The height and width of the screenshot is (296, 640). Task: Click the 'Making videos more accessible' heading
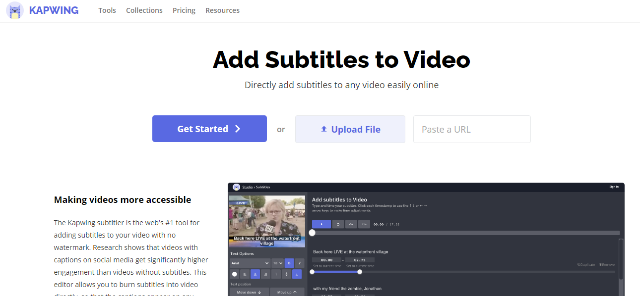(x=123, y=200)
